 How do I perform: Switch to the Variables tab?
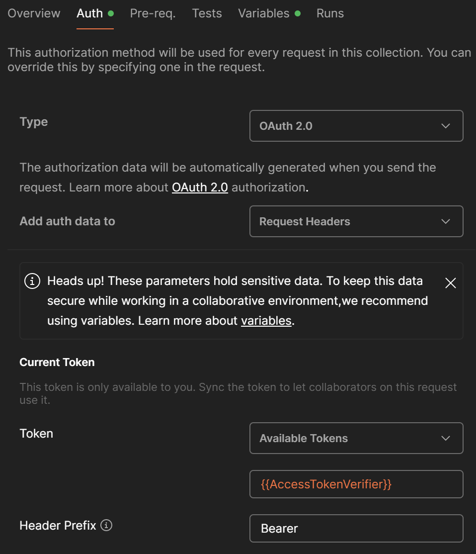pyautogui.click(x=263, y=13)
